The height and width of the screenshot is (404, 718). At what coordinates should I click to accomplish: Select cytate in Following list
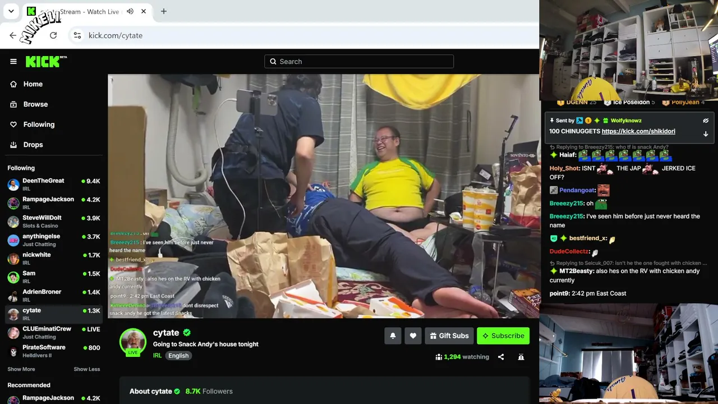54,314
